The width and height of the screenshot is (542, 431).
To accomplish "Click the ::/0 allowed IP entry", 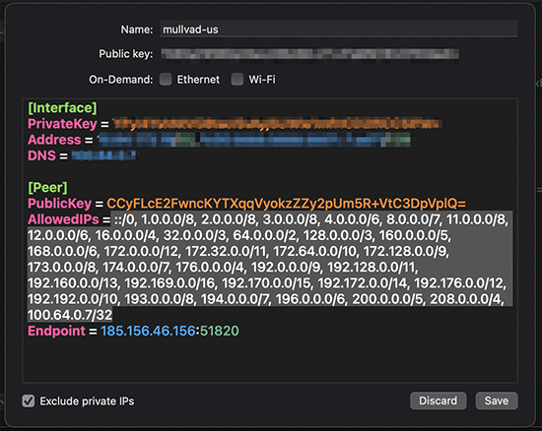I will (x=125, y=219).
